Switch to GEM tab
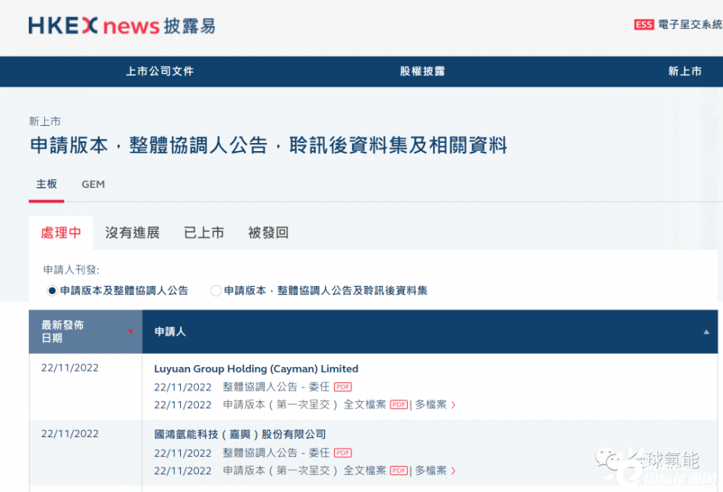Screen dimensions: 723x492 tap(93, 184)
